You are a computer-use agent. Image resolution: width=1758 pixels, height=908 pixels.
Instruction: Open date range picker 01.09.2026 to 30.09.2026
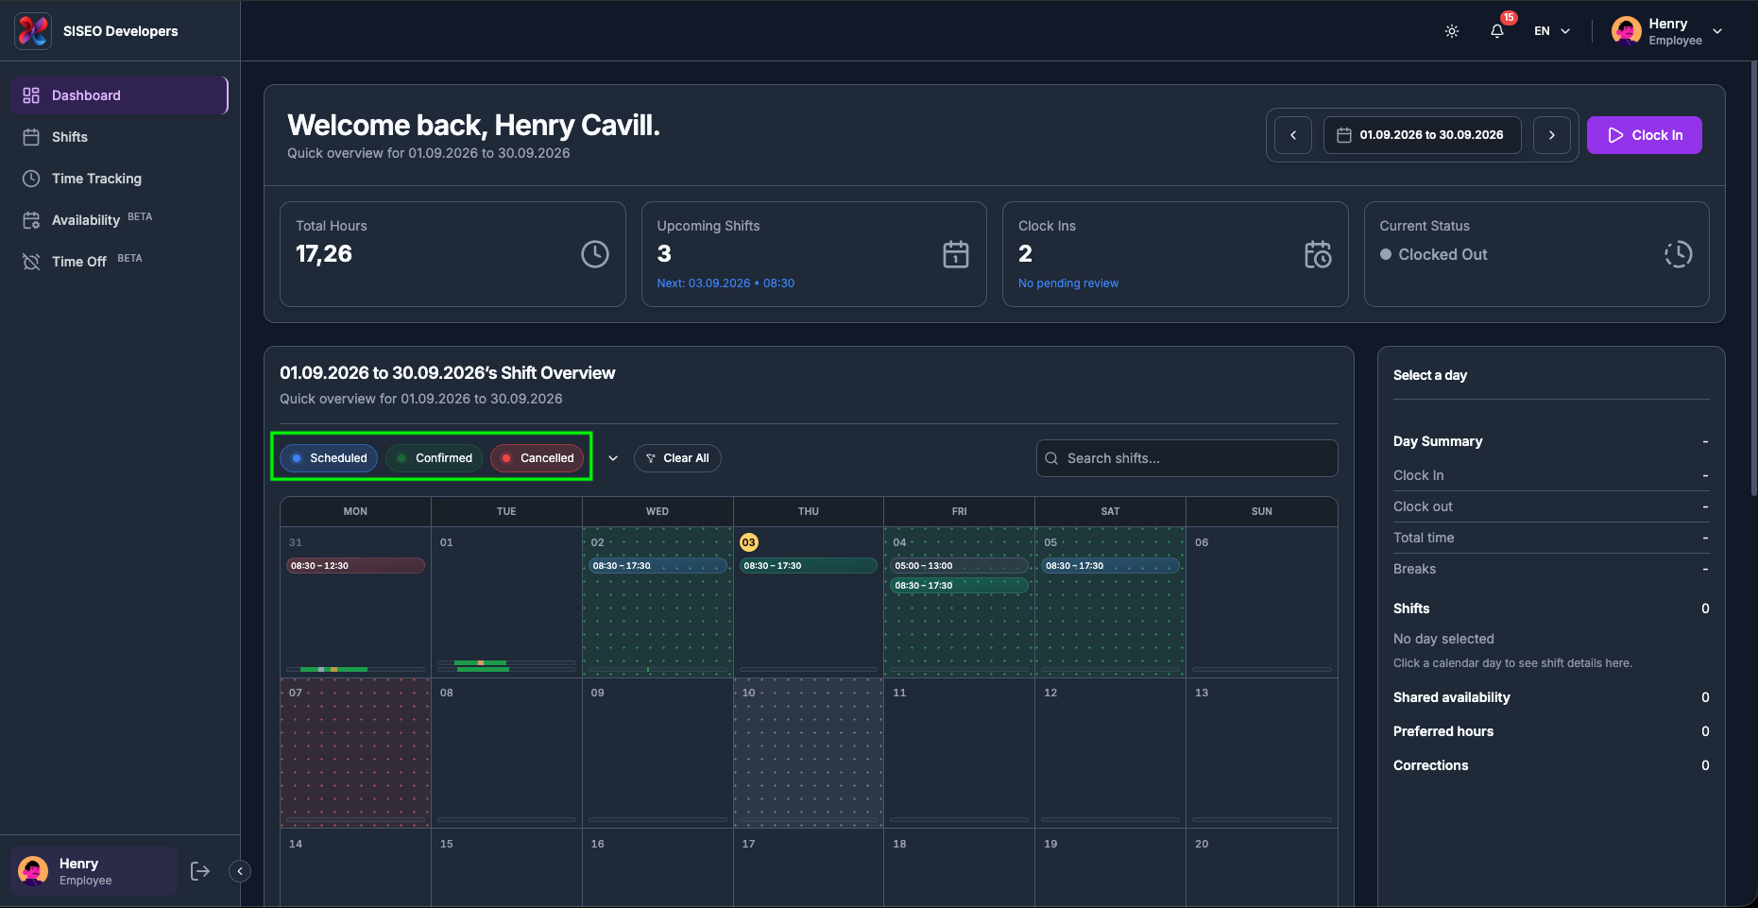click(x=1422, y=135)
